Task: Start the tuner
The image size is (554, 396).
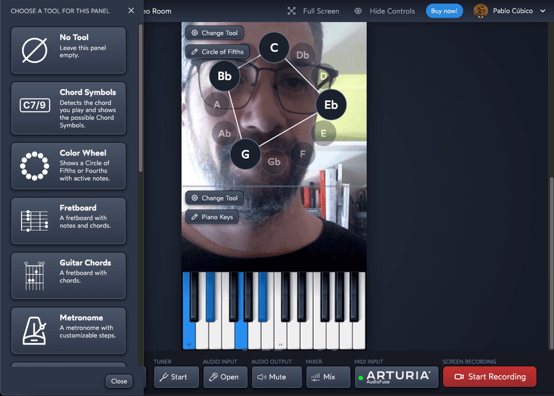Action: pyautogui.click(x=177, y=377)
